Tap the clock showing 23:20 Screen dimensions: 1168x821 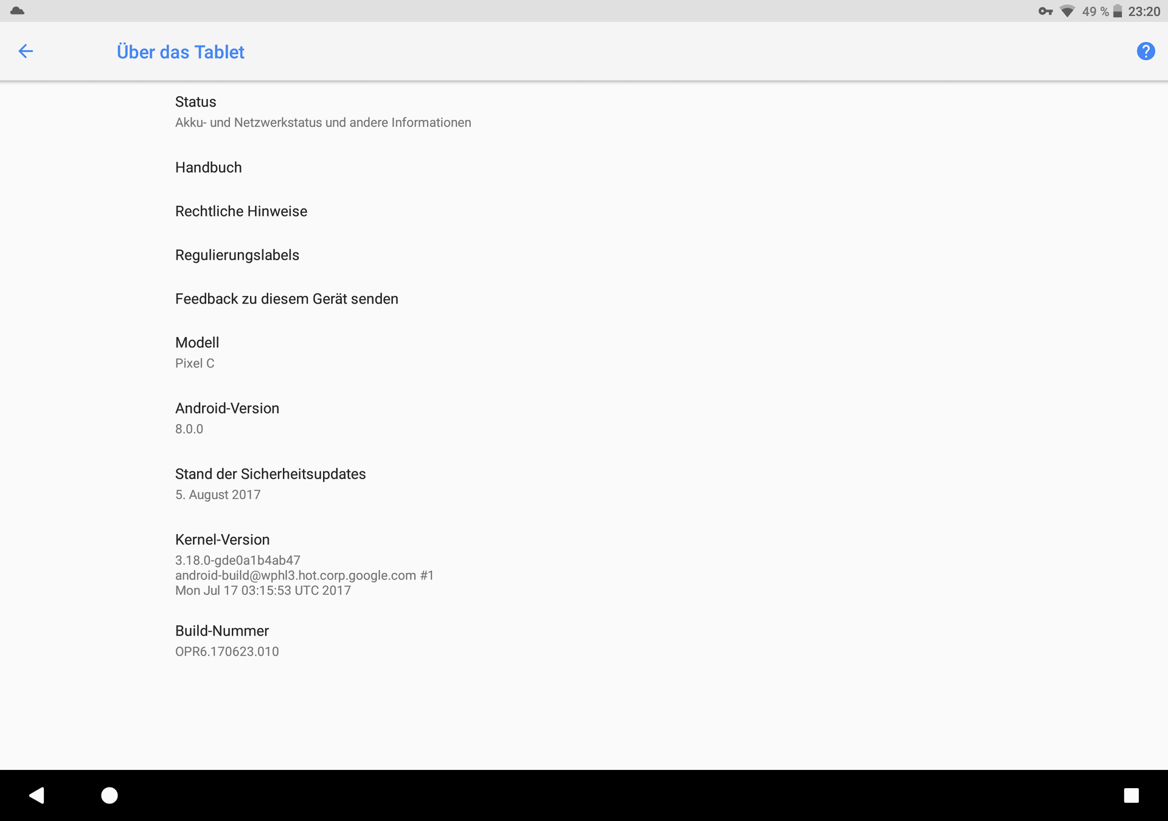click(1144, 12)
